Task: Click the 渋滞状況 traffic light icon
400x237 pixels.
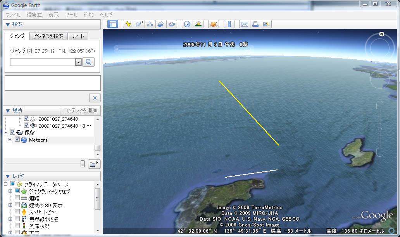Action: tap(24, 226)
